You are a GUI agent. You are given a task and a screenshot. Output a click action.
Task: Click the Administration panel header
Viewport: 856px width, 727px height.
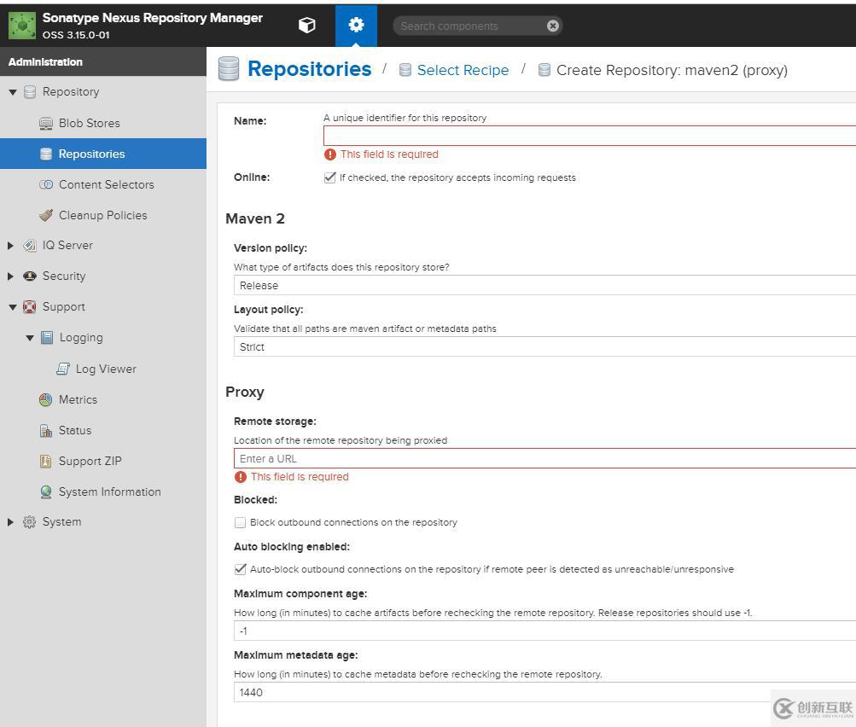(x=103, y=61)
